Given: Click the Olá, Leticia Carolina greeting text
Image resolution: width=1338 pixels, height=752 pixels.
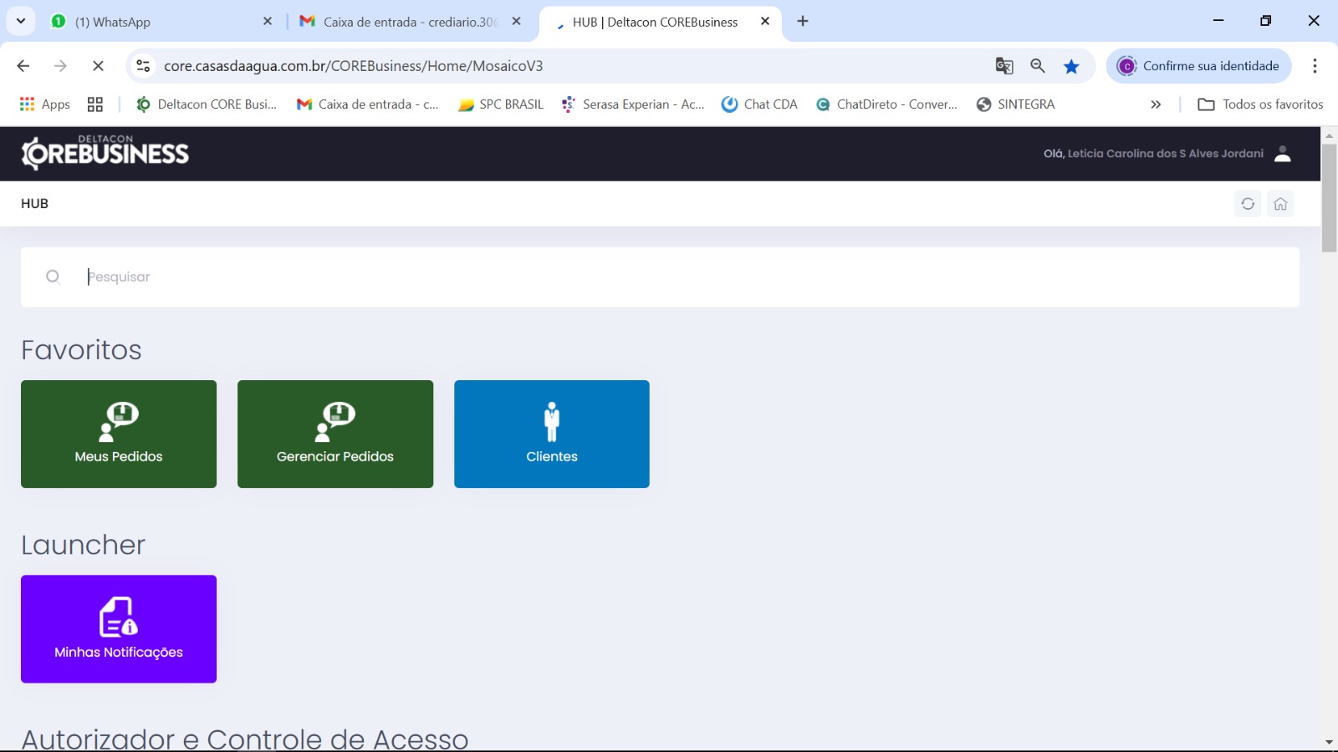Looking at the screenshot, I should pyautogui.click(x=1153, y=154).
